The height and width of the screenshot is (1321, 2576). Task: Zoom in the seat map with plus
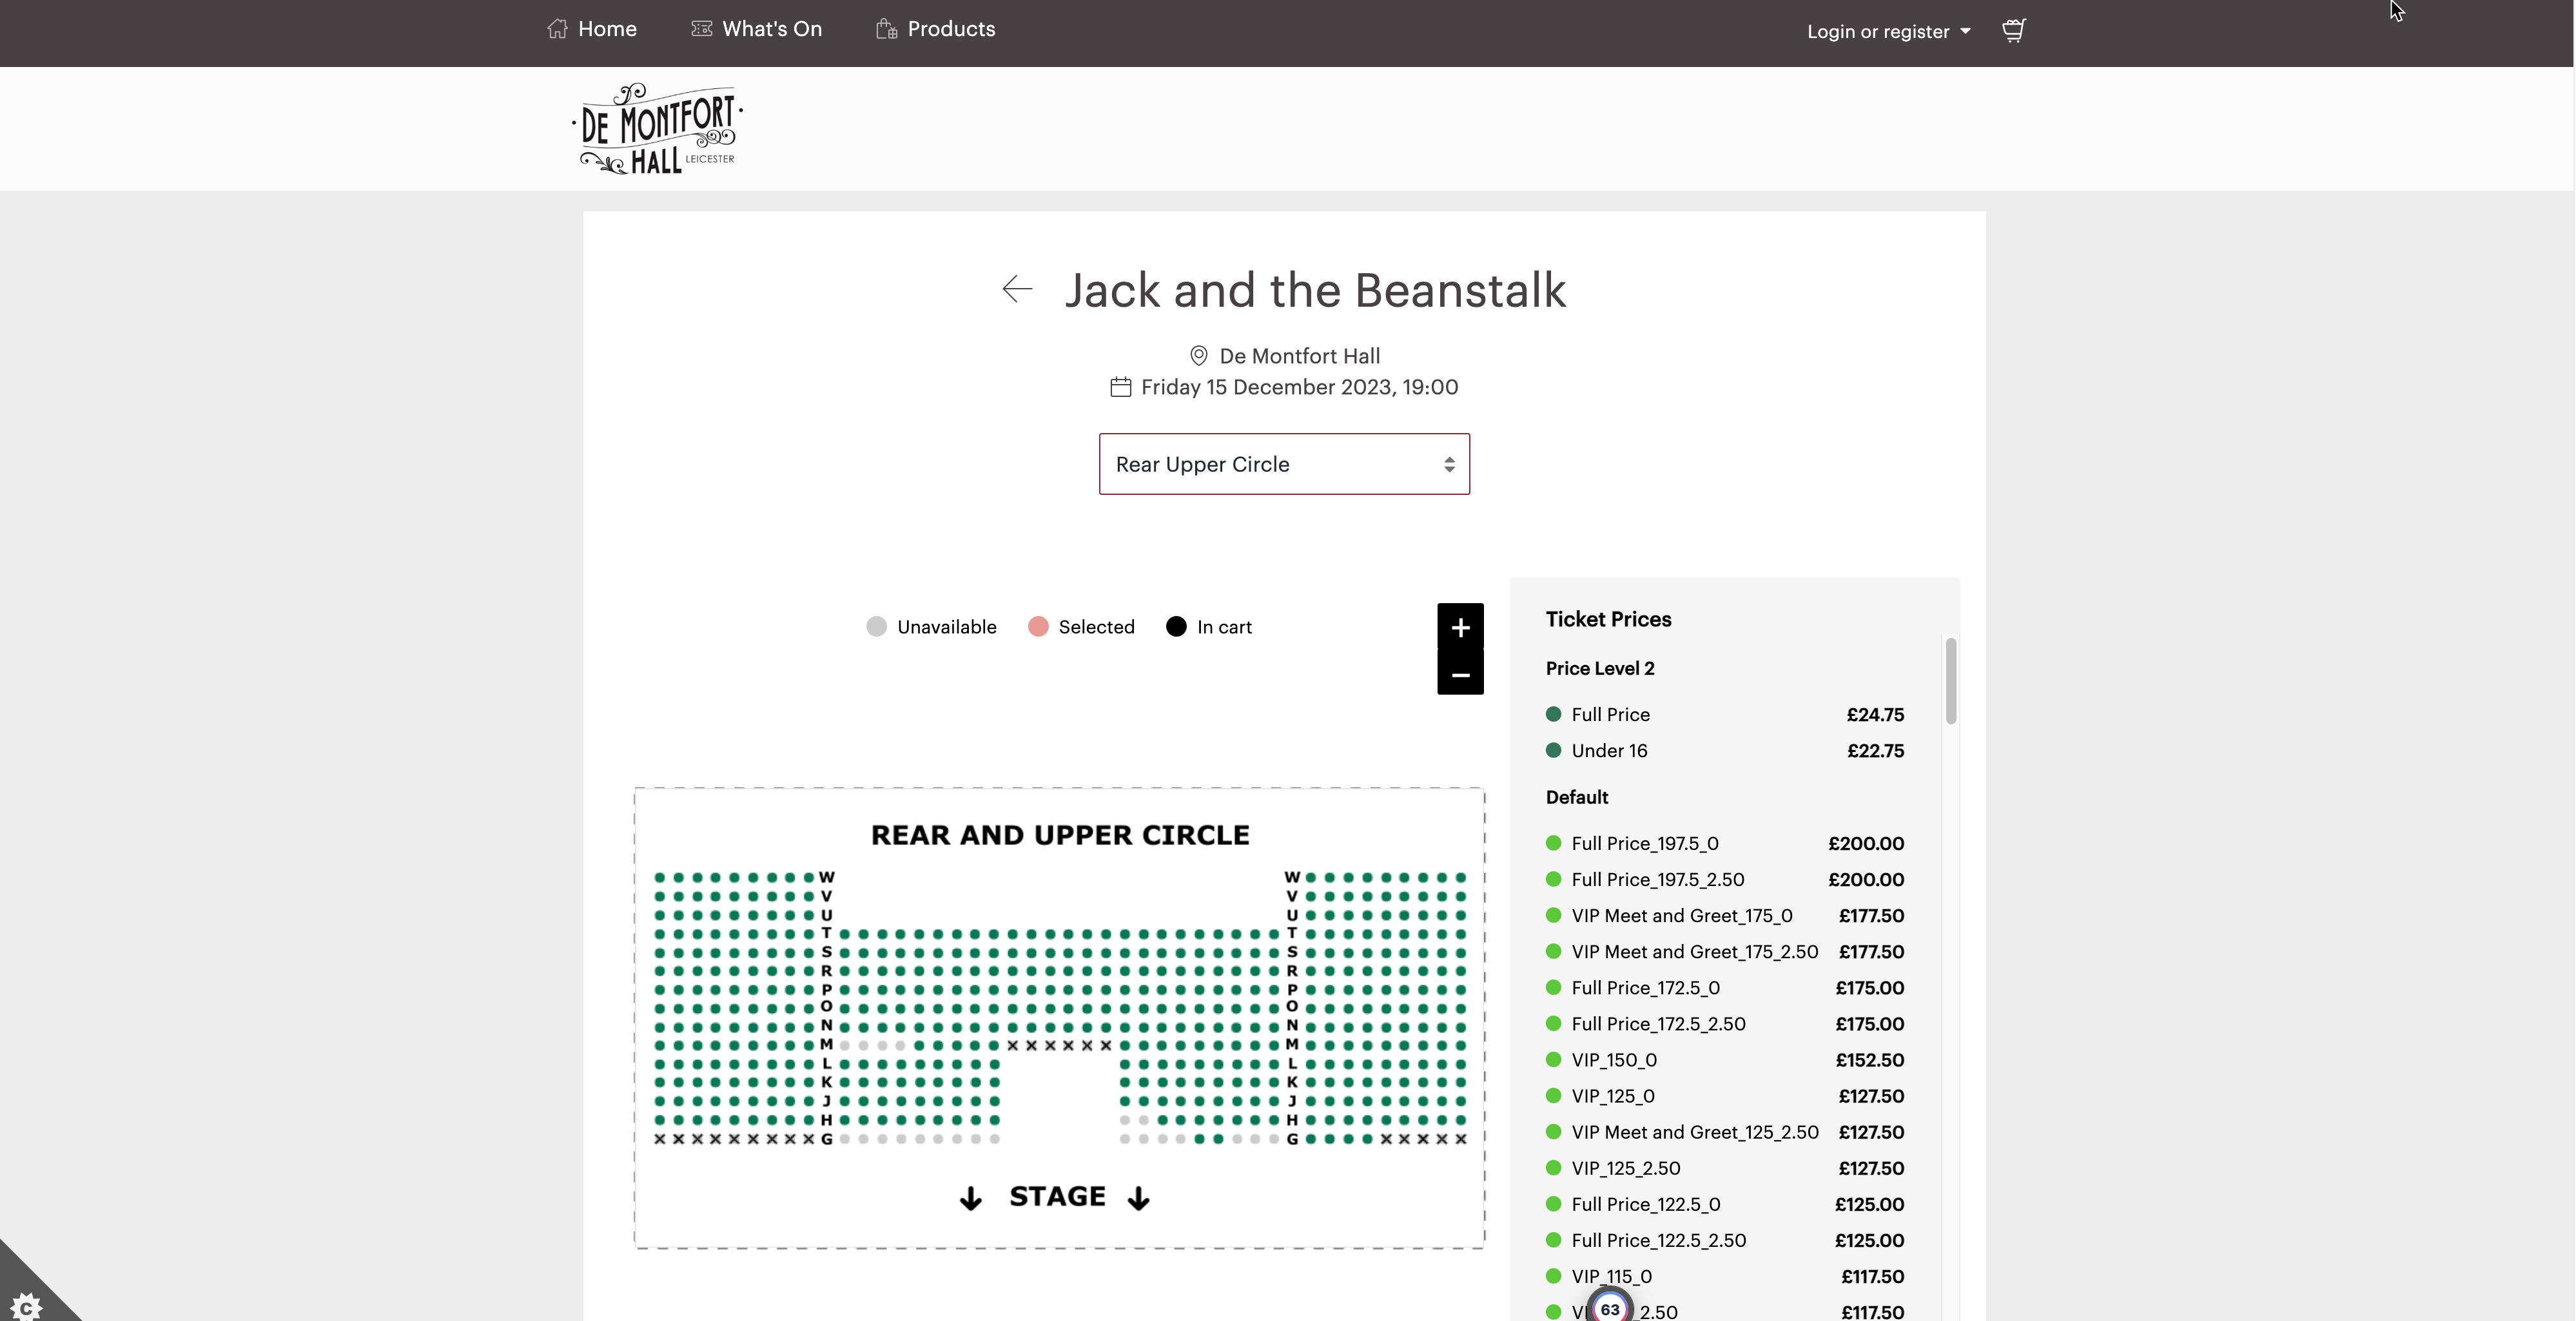1460,626
